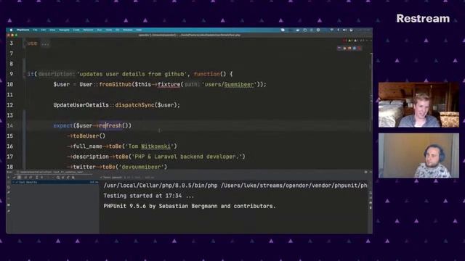Select the run configuration tab in Run panel
Screen dimensions: 465x261
pos(52,172)
